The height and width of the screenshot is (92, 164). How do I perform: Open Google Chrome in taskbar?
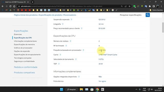(x=97, y=89)
